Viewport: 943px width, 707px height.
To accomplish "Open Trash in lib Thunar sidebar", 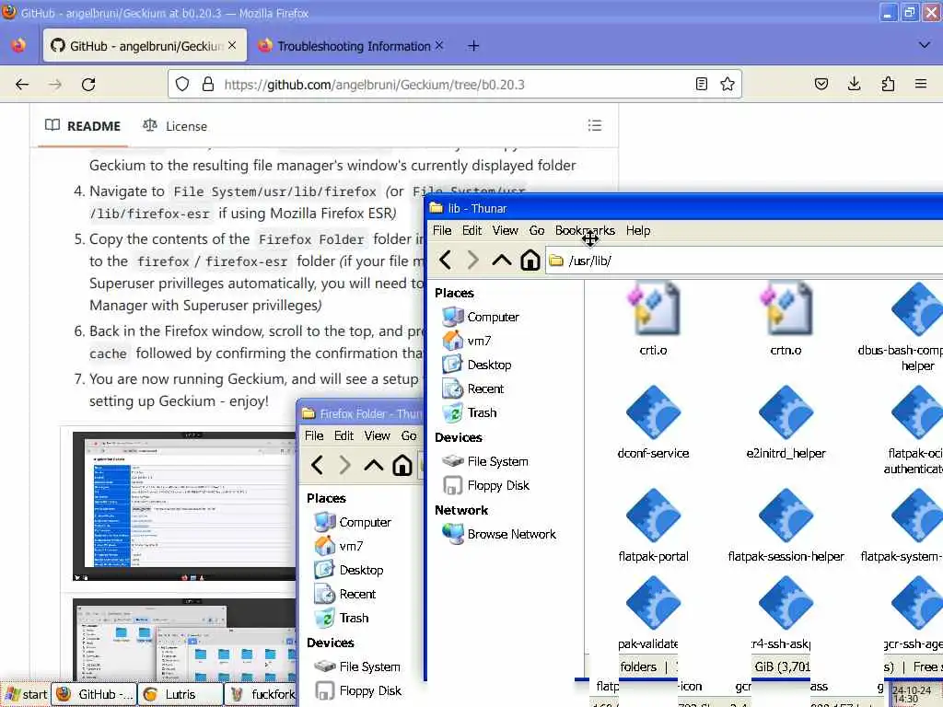I will tap(469, 413).
